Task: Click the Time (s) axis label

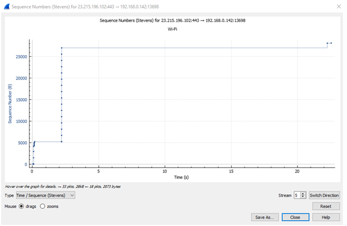Action: click(181, 177)
